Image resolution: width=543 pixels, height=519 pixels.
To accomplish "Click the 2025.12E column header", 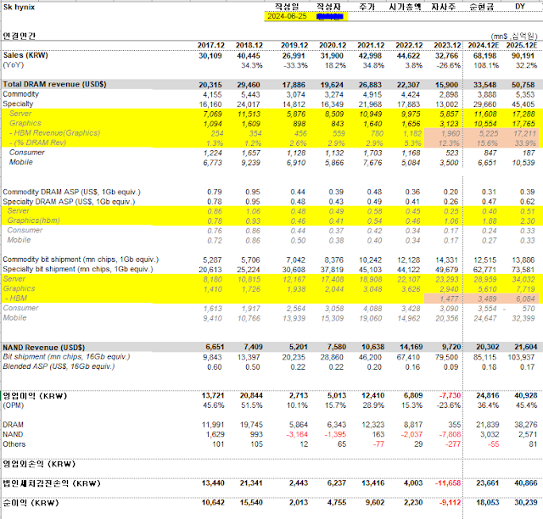I will 522,45.
